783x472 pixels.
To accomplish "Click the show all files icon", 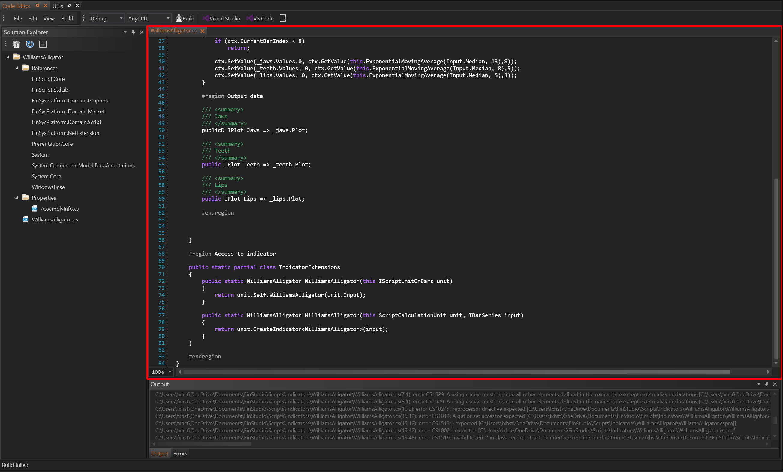I will [16, 44].
